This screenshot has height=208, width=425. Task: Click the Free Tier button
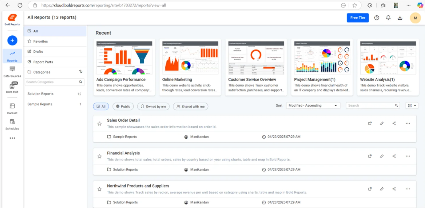[x=357, y=17]
